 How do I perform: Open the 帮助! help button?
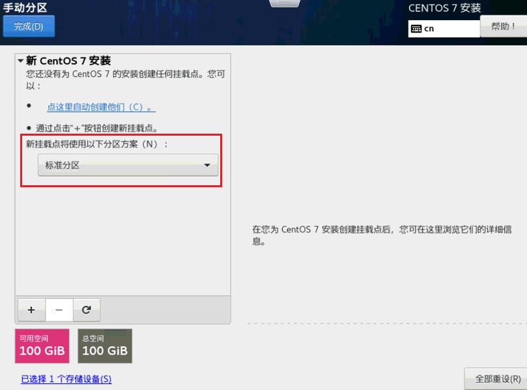(x=503, y=26)
